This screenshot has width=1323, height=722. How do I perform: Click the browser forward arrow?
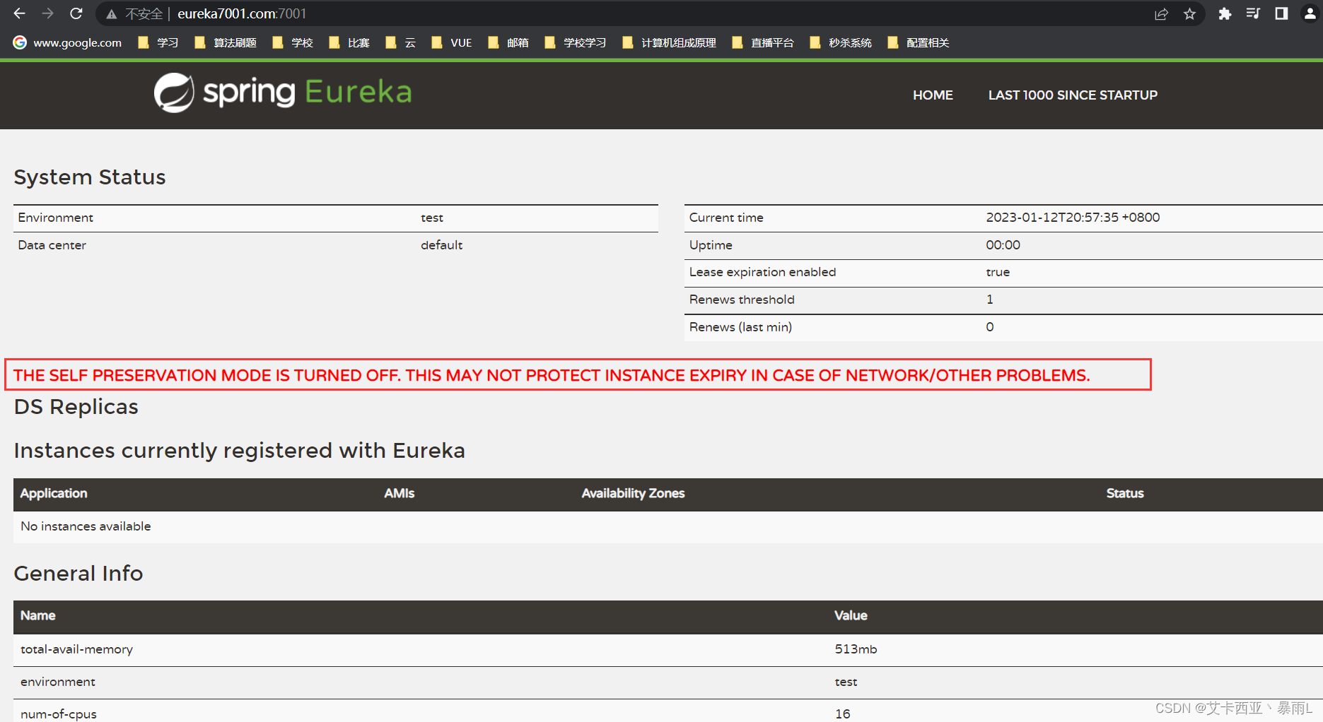(47, 13)
